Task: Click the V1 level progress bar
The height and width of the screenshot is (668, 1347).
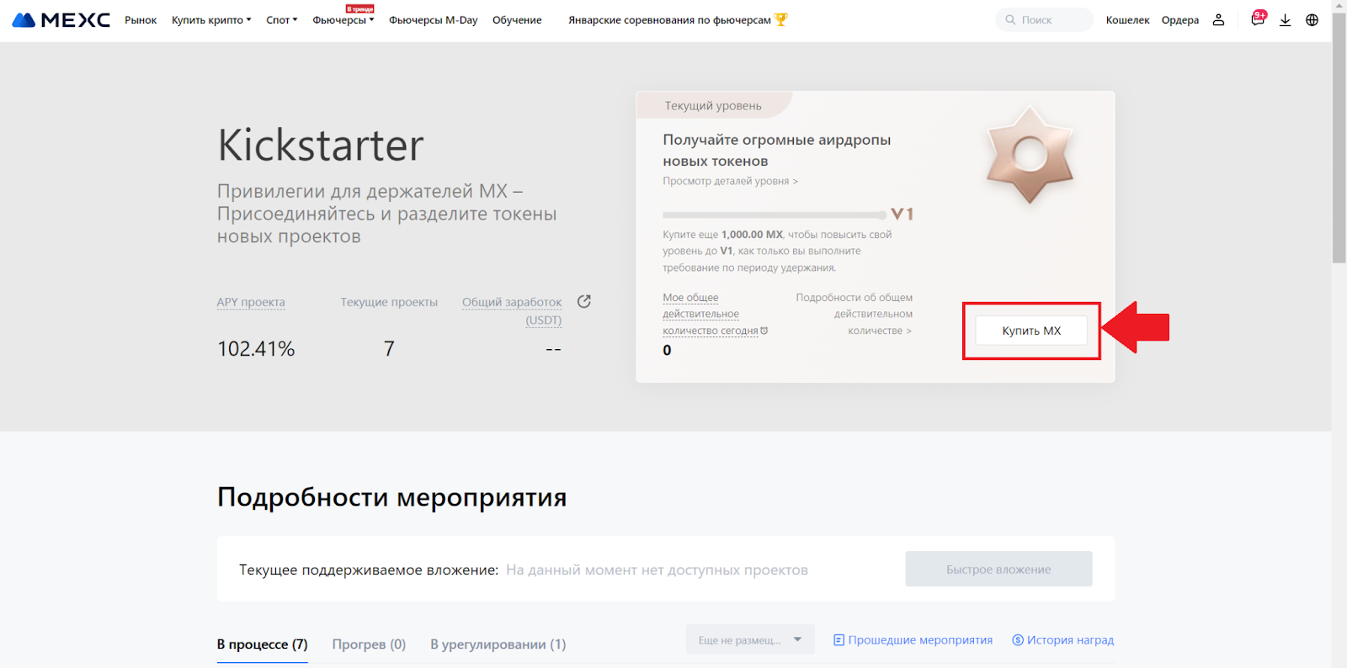Action: (774, 215)
